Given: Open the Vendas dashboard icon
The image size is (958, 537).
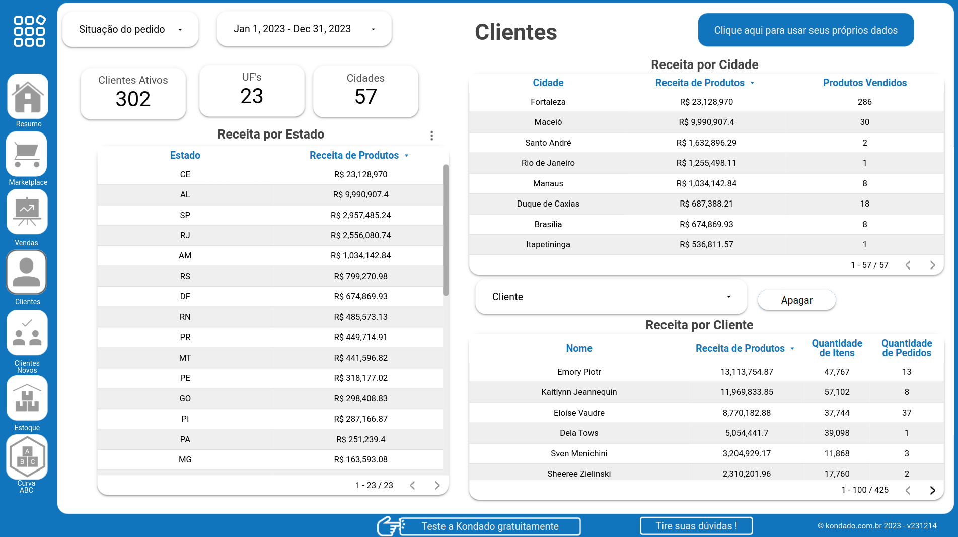Looking at the screenshot, I should tap(26, 212).
